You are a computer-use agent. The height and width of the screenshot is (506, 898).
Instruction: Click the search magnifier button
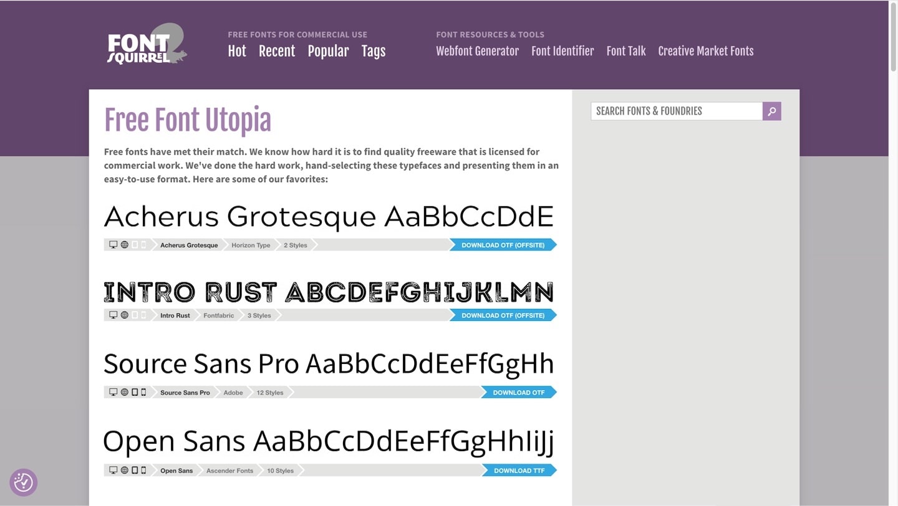point(771,111)
